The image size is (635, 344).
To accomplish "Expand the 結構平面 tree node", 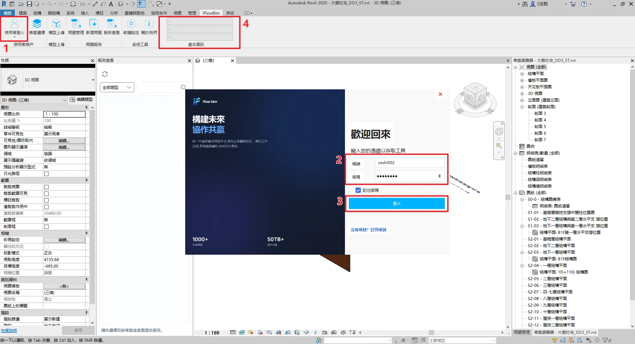I will (522, 74).
